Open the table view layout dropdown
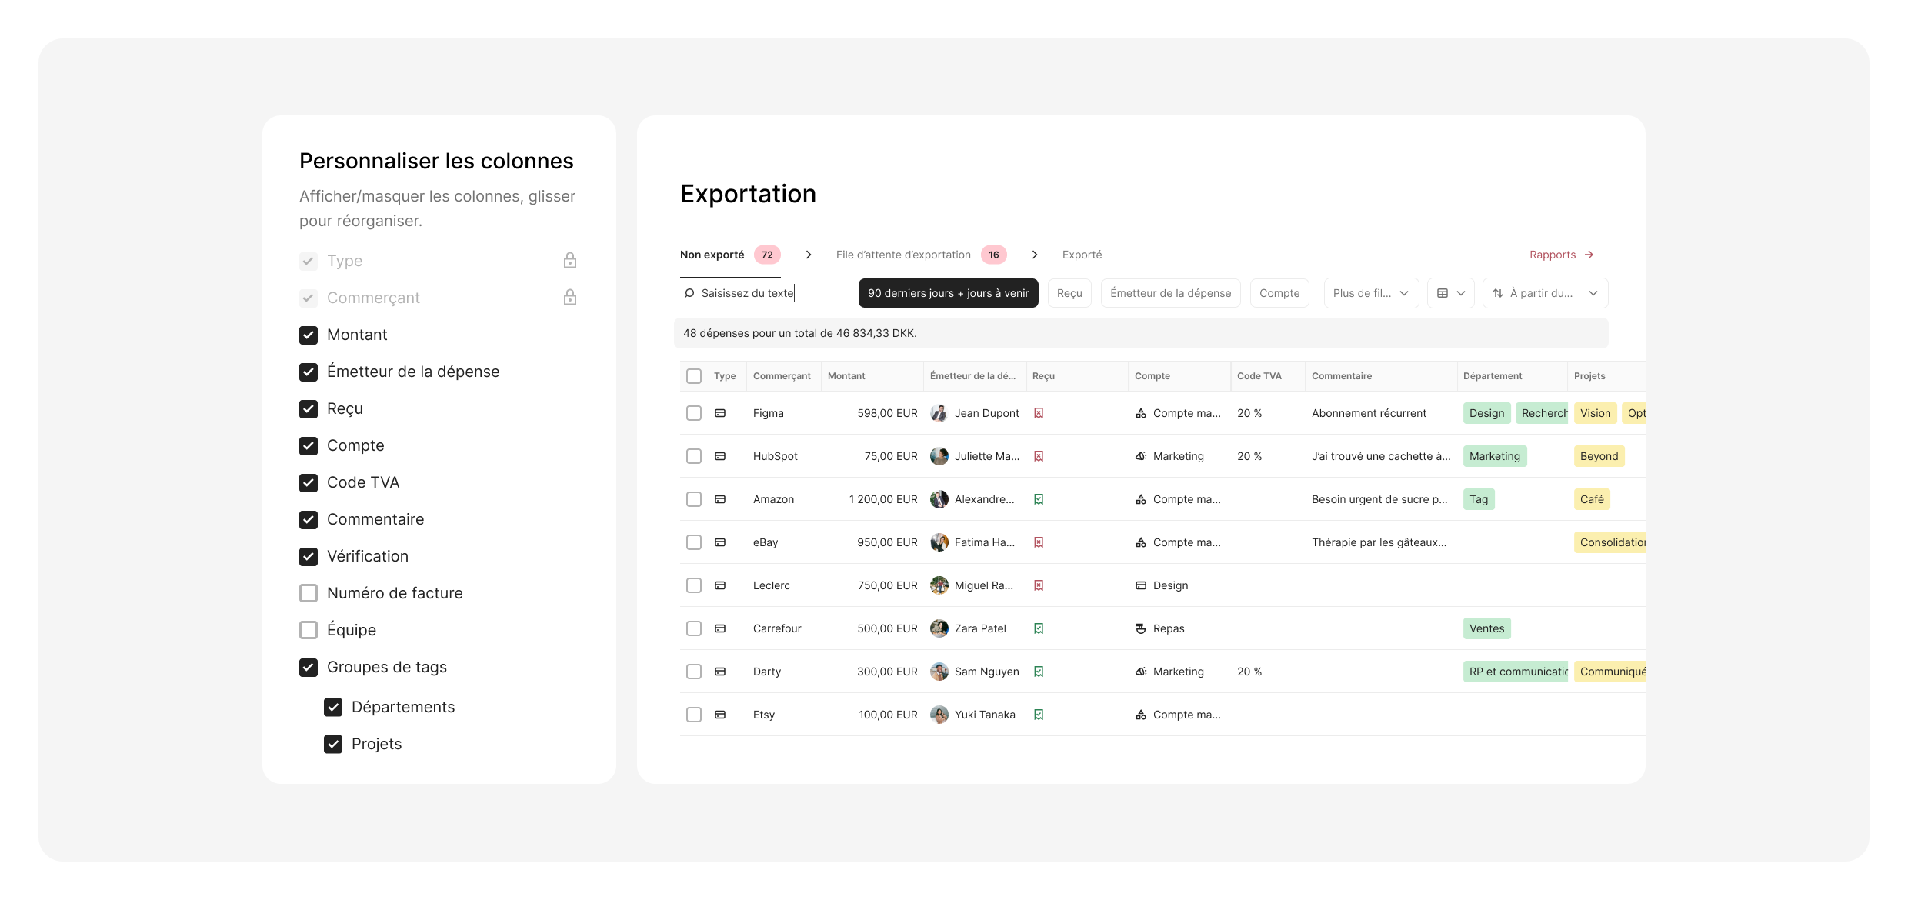 [x=1450, y=293]
